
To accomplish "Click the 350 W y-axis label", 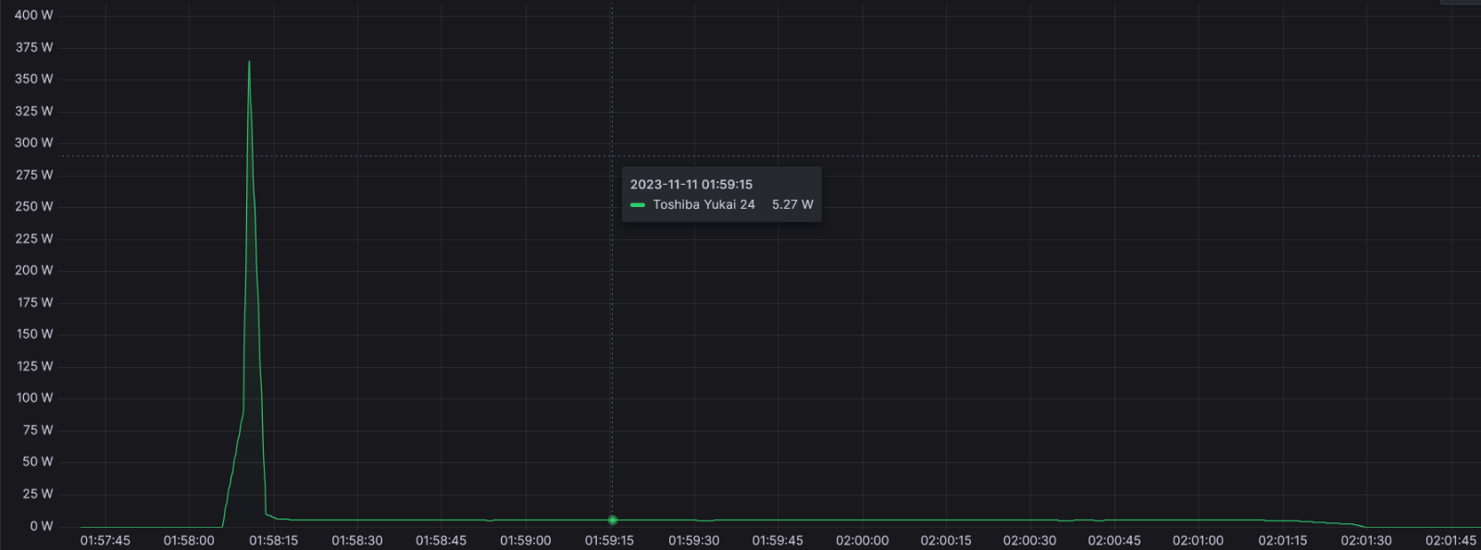I will 34,79.
